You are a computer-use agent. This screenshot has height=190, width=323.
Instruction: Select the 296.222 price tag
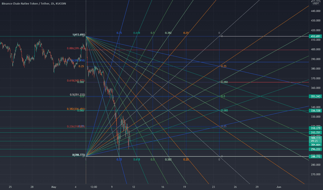(315, 149)
